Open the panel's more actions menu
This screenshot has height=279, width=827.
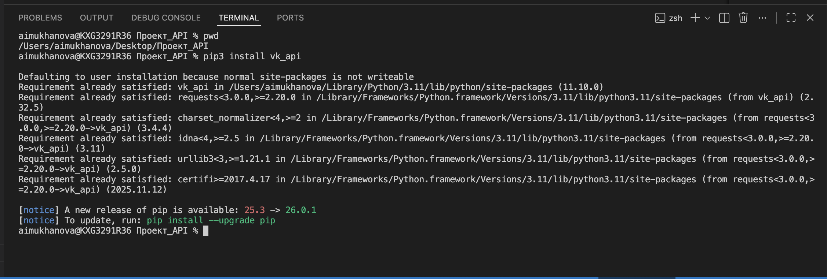762,18
